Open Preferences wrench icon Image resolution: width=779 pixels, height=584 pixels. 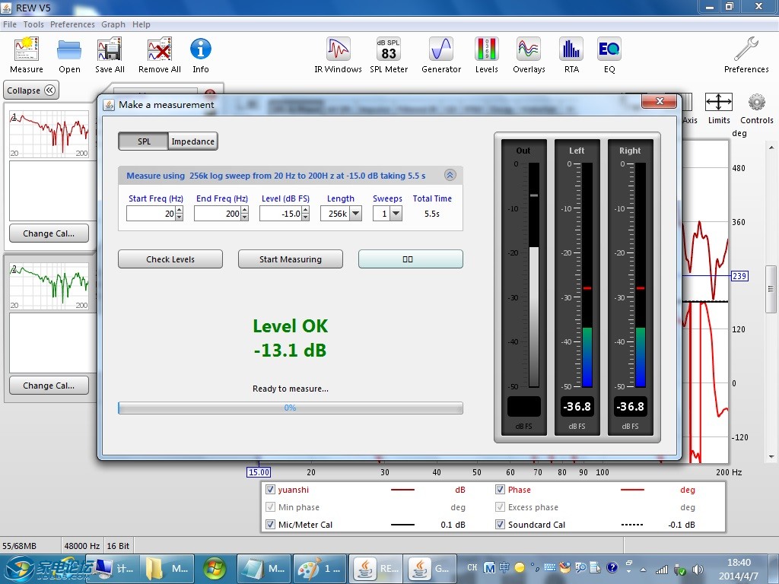tap(746, 55)
